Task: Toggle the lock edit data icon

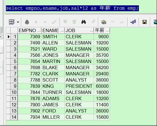Action: point(27,22)
